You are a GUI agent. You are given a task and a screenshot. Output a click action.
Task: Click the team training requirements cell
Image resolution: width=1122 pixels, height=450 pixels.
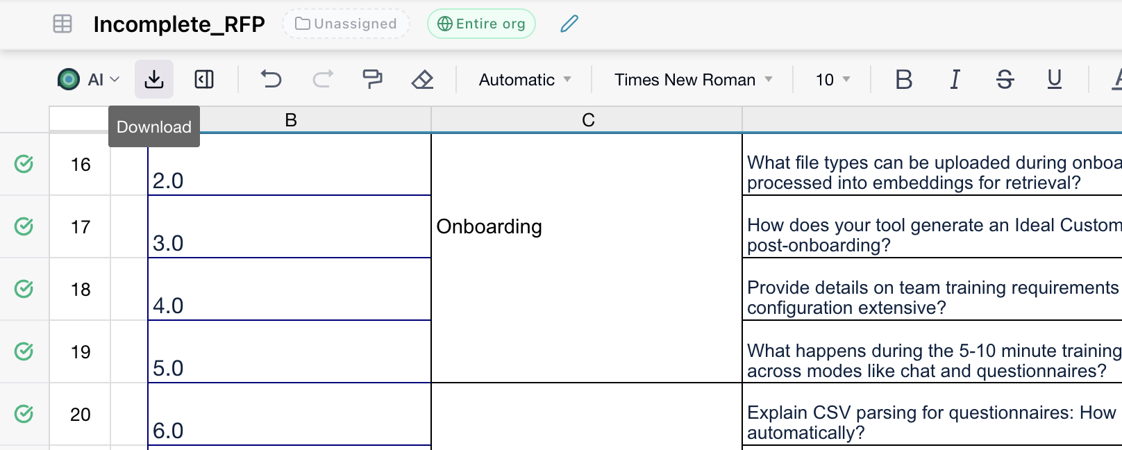(932, 290)
